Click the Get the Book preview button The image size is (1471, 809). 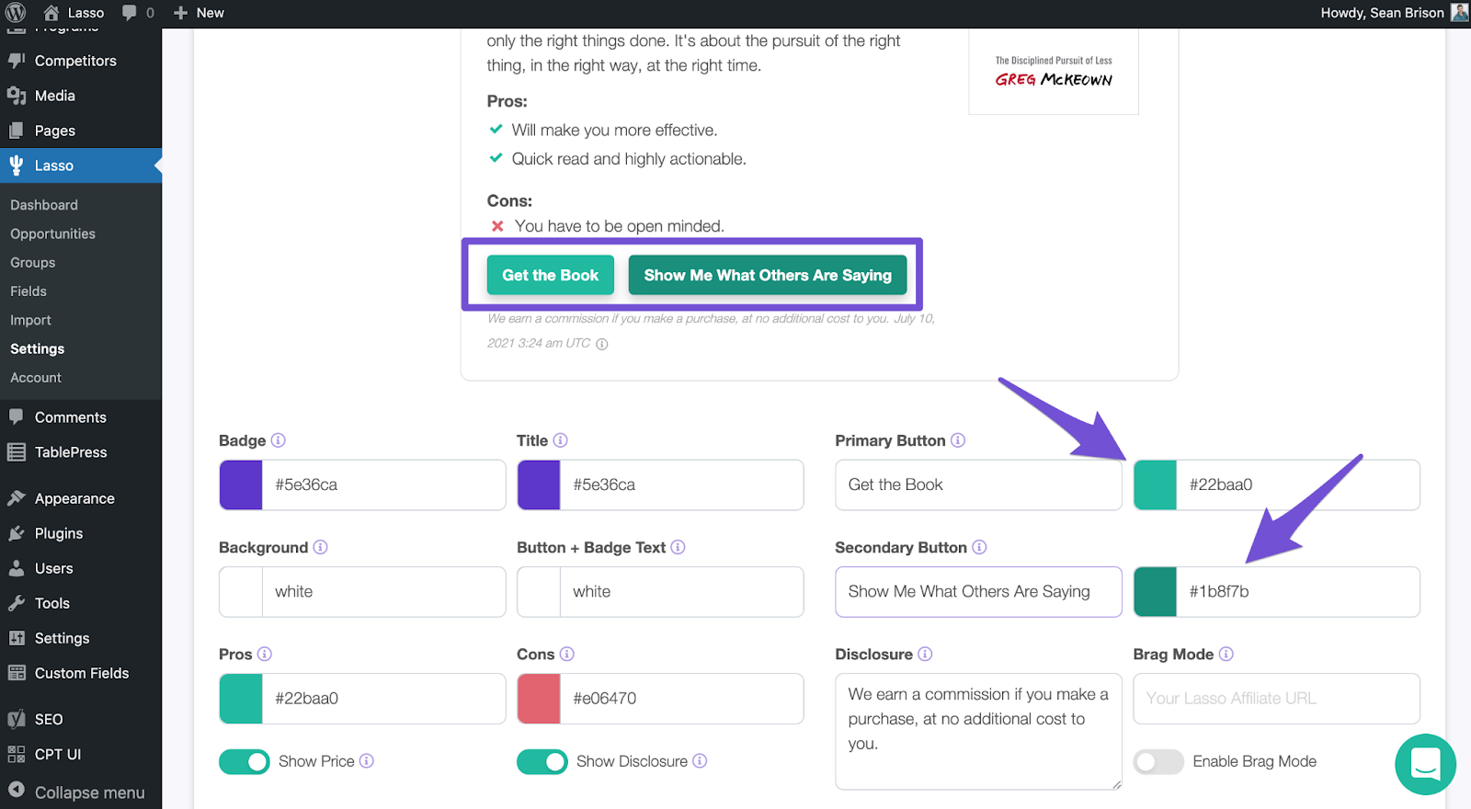(550, 275)
